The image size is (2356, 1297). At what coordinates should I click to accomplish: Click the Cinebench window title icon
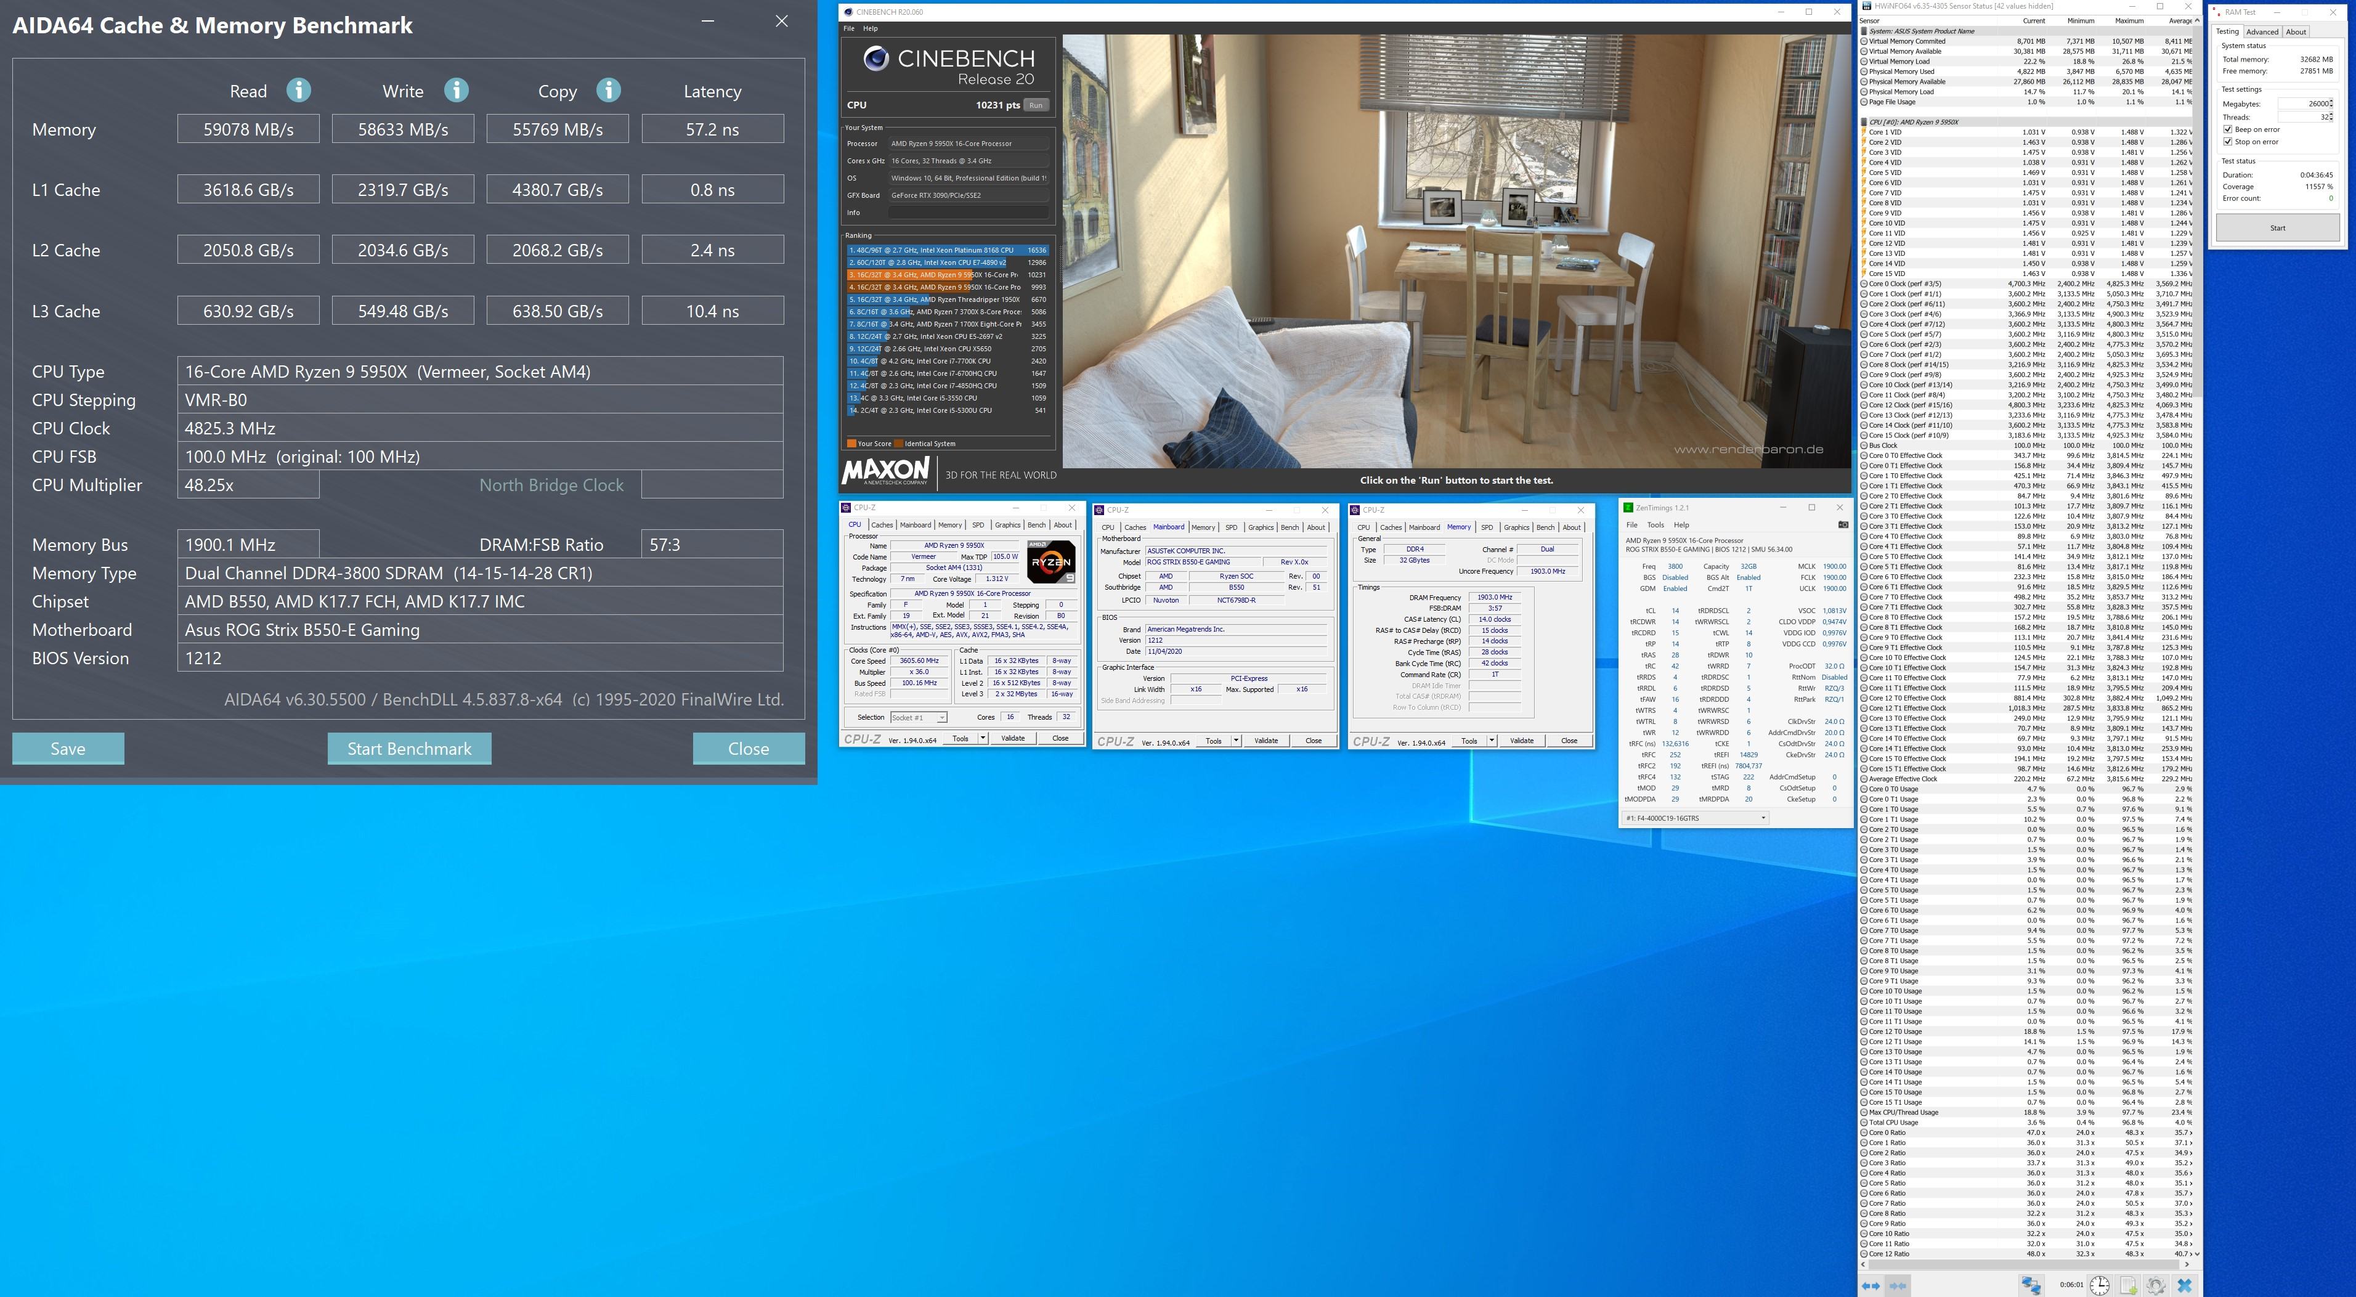pos(849,12)
